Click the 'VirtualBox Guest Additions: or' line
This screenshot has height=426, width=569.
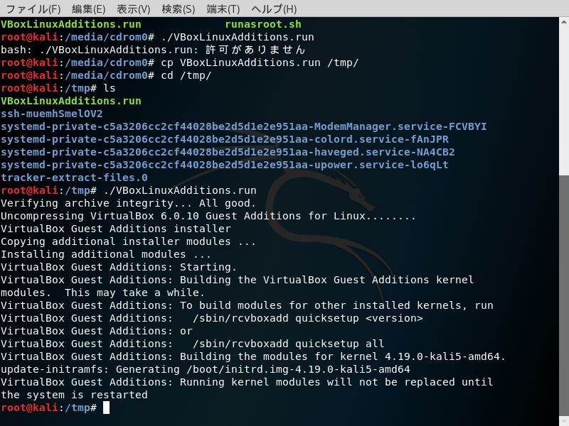pyautogui.click(x=96, y=331)
